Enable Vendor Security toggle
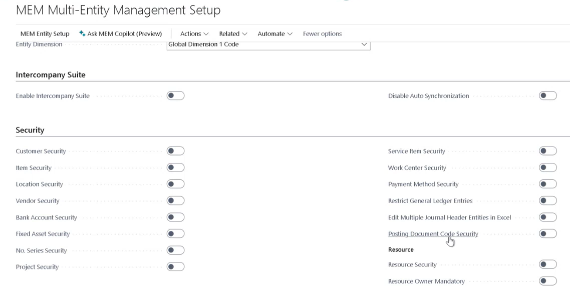The width and height of the screenshot is (570, 294). pos(176,200)
